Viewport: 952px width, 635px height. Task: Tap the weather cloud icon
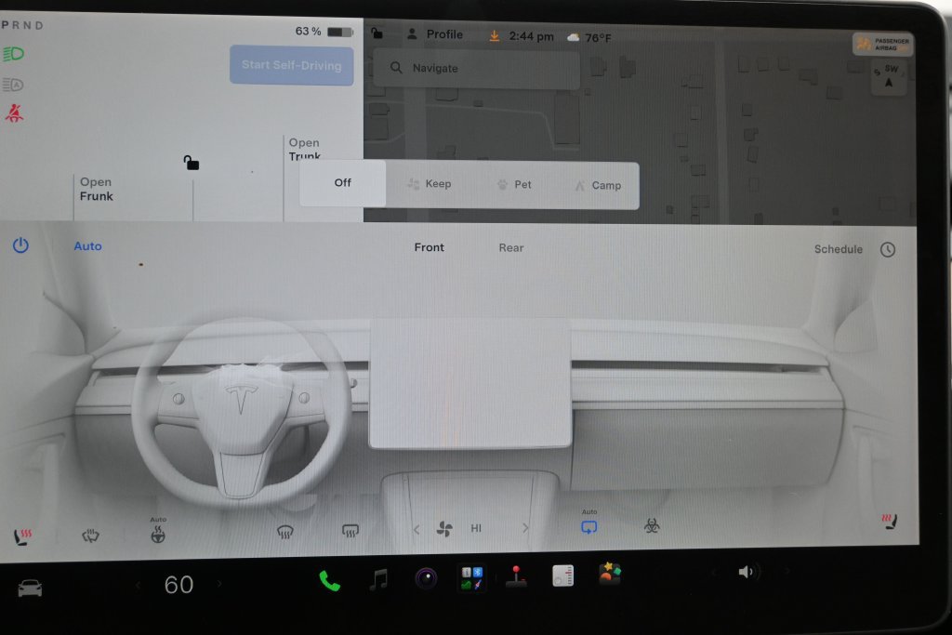point(573,37)
